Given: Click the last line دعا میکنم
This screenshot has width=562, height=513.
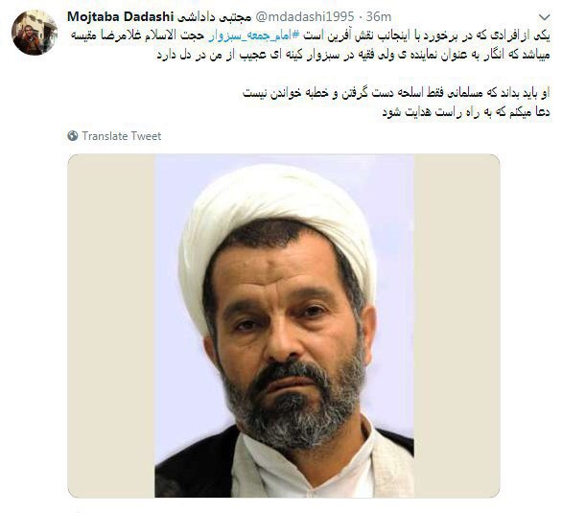Looking at the screenshot, I should click(466, 112).
